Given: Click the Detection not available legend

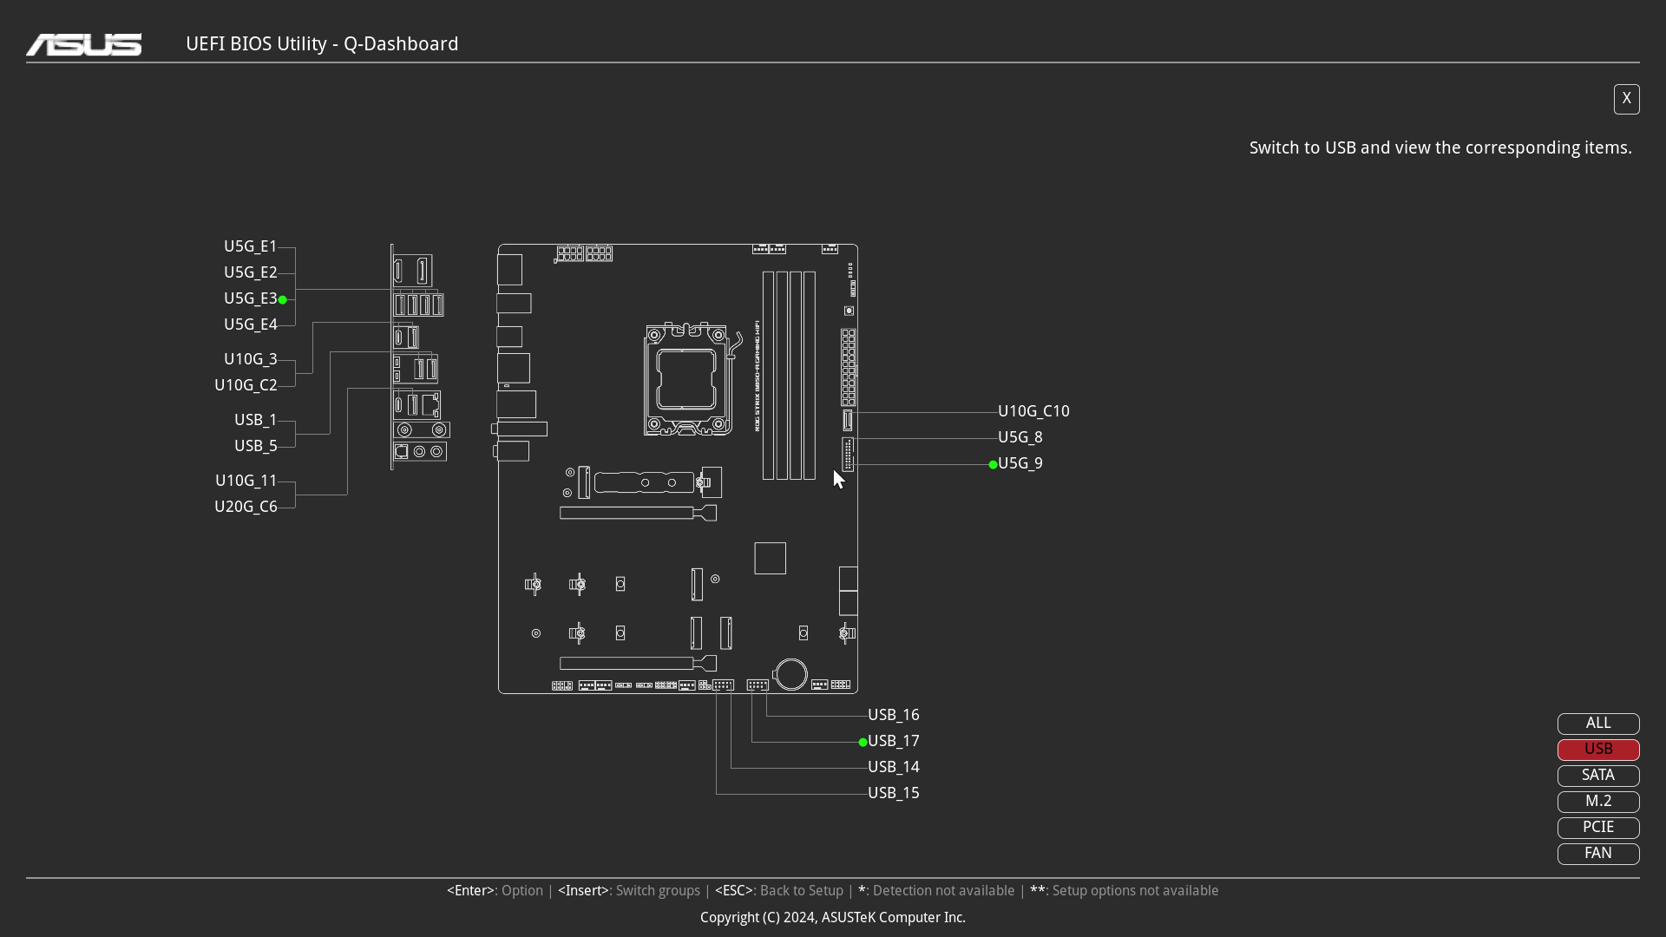Looking at the screenshot, I should click(x=936, y=891).
